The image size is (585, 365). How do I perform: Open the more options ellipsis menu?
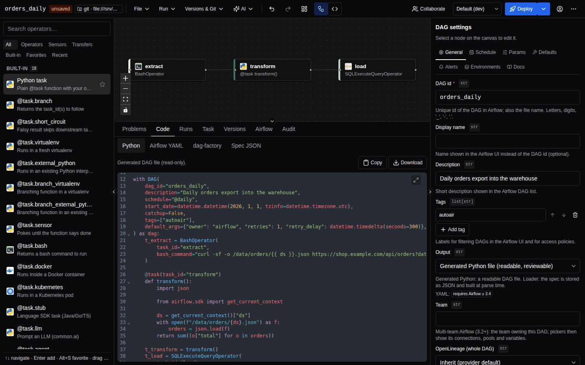click(x=574, y=9)
